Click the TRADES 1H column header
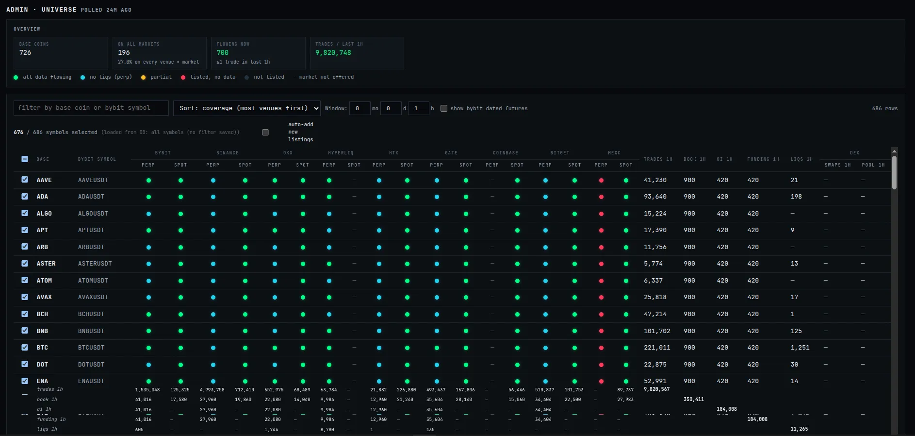 [658, 159]
